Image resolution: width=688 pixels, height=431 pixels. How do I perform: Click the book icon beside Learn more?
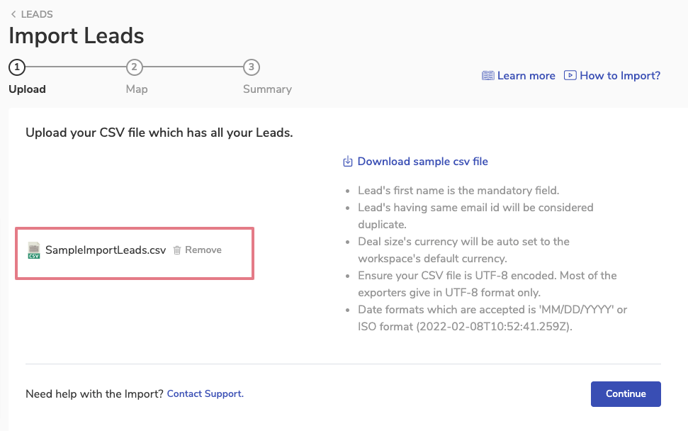[487, 76]
